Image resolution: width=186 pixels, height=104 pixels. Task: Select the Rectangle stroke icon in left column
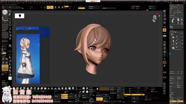coord(10,21)
